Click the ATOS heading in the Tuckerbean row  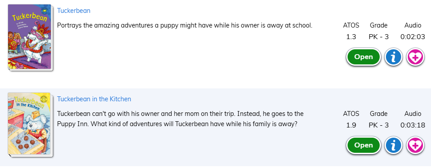tap(351, 25)
